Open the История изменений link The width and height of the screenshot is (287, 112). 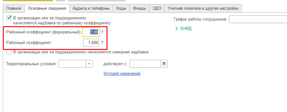(x=122, y=73)
